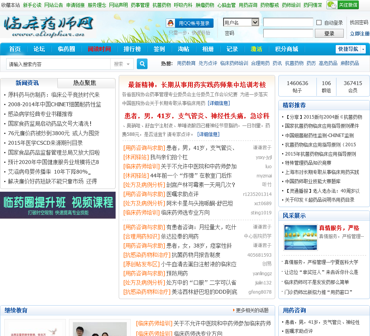Click the 1460636 帖子 counter
Image resolution: width=370 pixels, height=336 pixels.
[297, 87]
